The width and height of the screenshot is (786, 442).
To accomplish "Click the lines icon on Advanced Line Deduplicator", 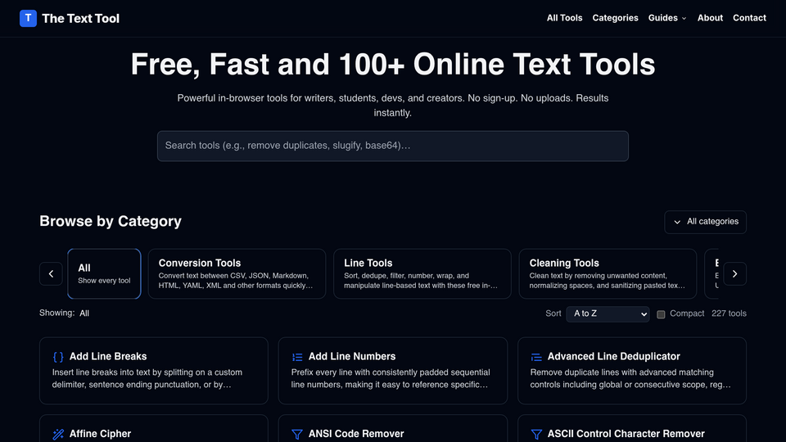I will pyautogui.click(x=536, y=357).
